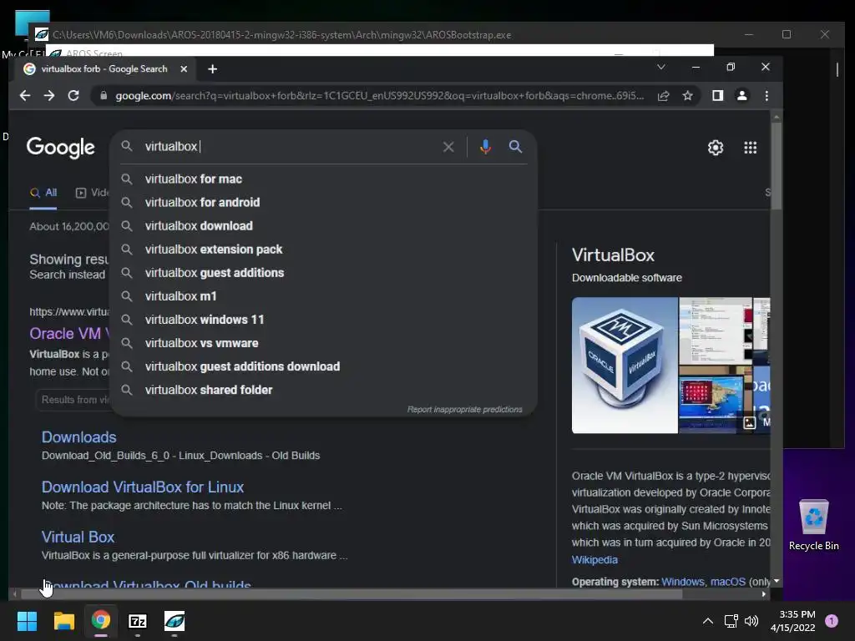The height and width of the screenshot is (641, 855).
Task: Go back to previous page in Chrome
Action: (25, 96)
